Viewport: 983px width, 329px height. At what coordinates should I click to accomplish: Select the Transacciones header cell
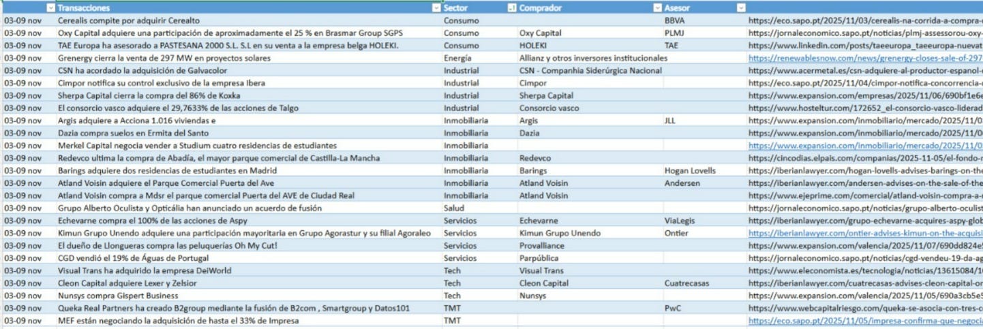pyautogui.click(x=249, y=7)
